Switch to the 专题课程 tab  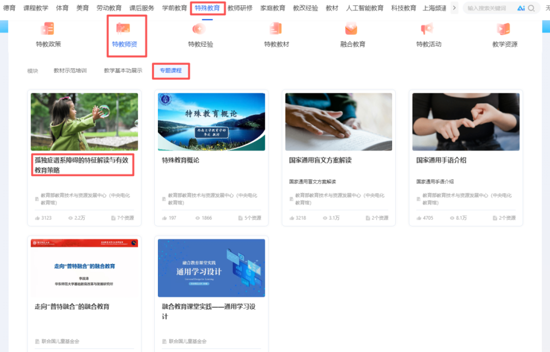[x=172, y=70]
